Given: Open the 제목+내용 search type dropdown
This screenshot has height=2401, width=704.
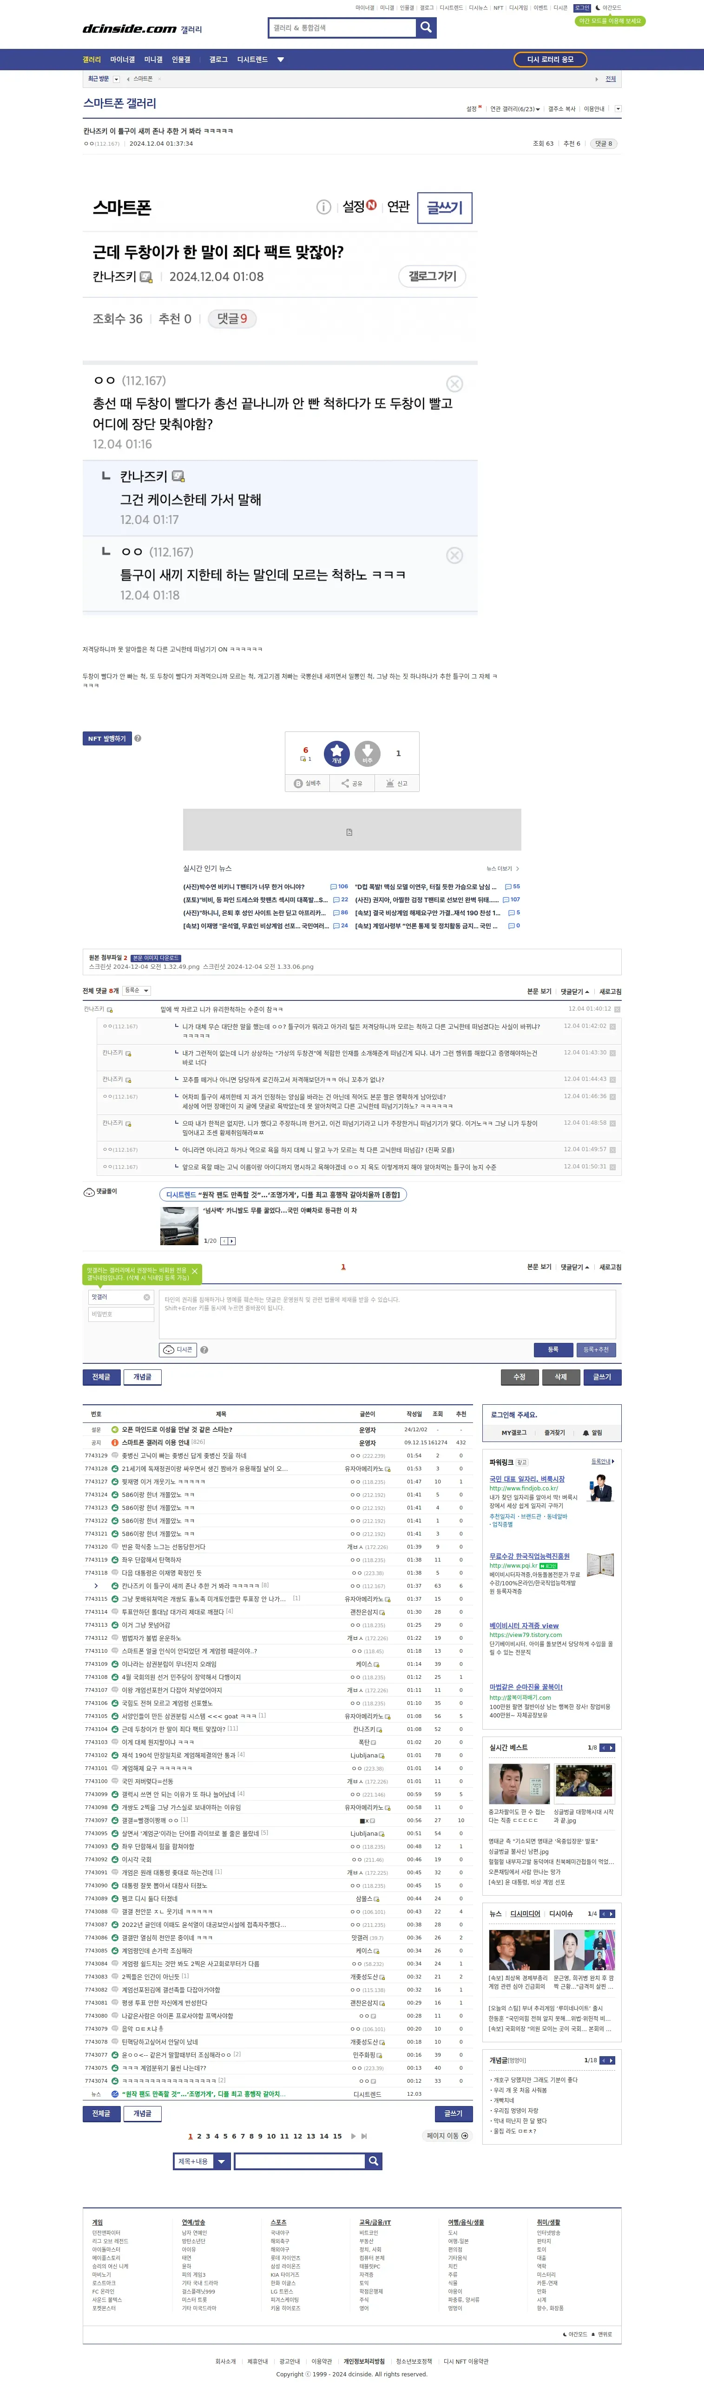Looking at the screenshot, I should coord(201,2160).
